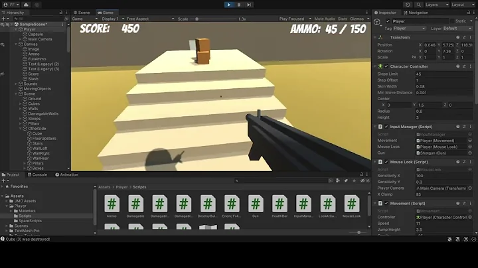The image size is (478, 268).
Task: Click the Jump Height value field
Action: [444, 230]
